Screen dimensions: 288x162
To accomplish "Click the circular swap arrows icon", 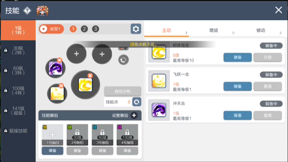I will pos(123,60).
